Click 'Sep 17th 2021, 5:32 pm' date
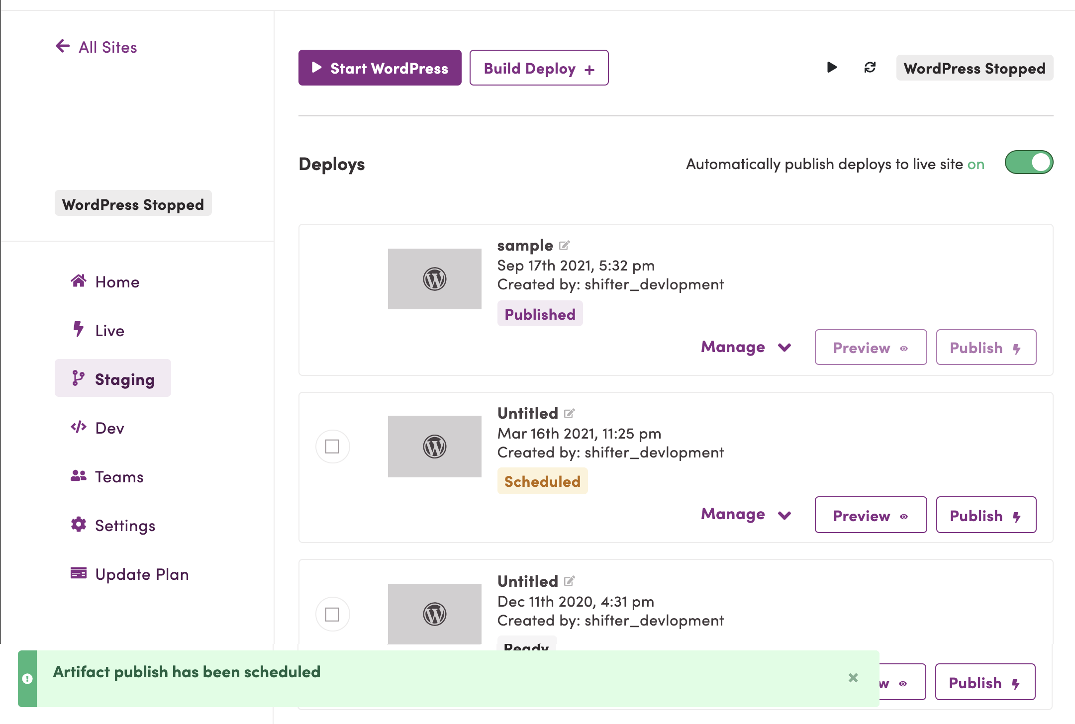Image resolution: width=1075 pixels, height=724 pixels. tap(576, 265)
